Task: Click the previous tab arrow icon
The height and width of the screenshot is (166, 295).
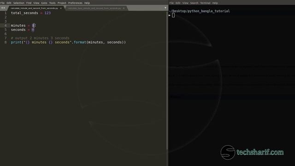Action: [x=2, y=8]
